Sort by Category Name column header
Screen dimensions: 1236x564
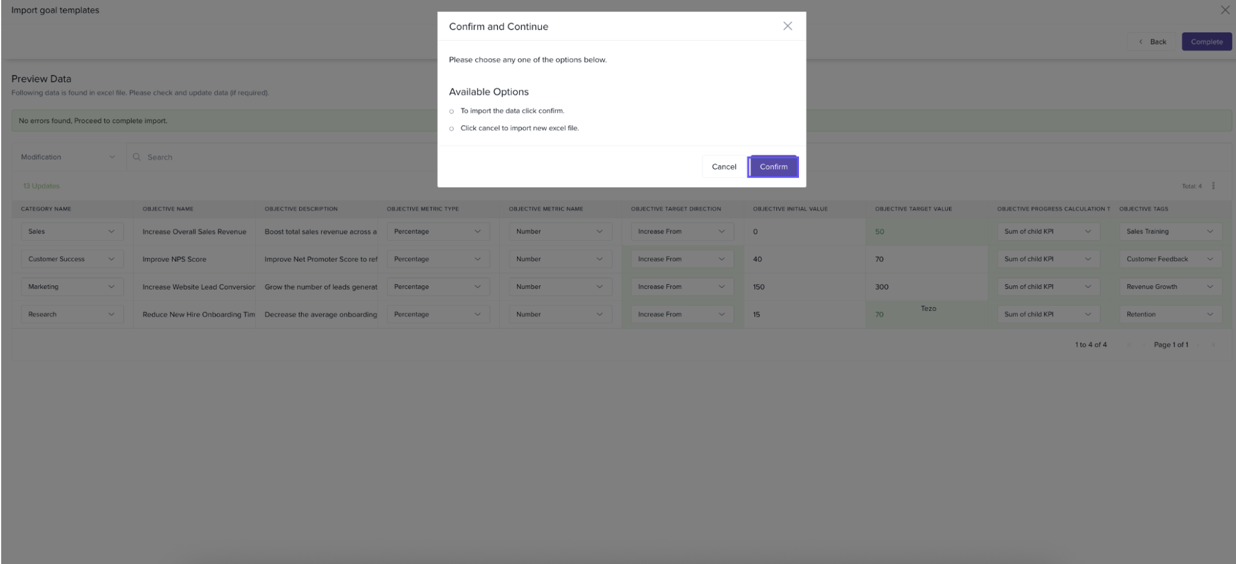46,209
